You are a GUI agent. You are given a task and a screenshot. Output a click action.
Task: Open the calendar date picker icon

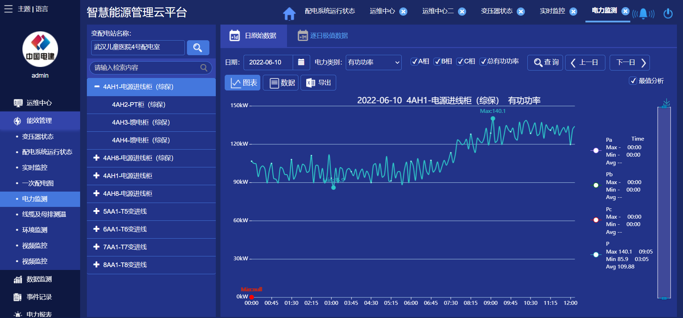(x=301, y=62)
